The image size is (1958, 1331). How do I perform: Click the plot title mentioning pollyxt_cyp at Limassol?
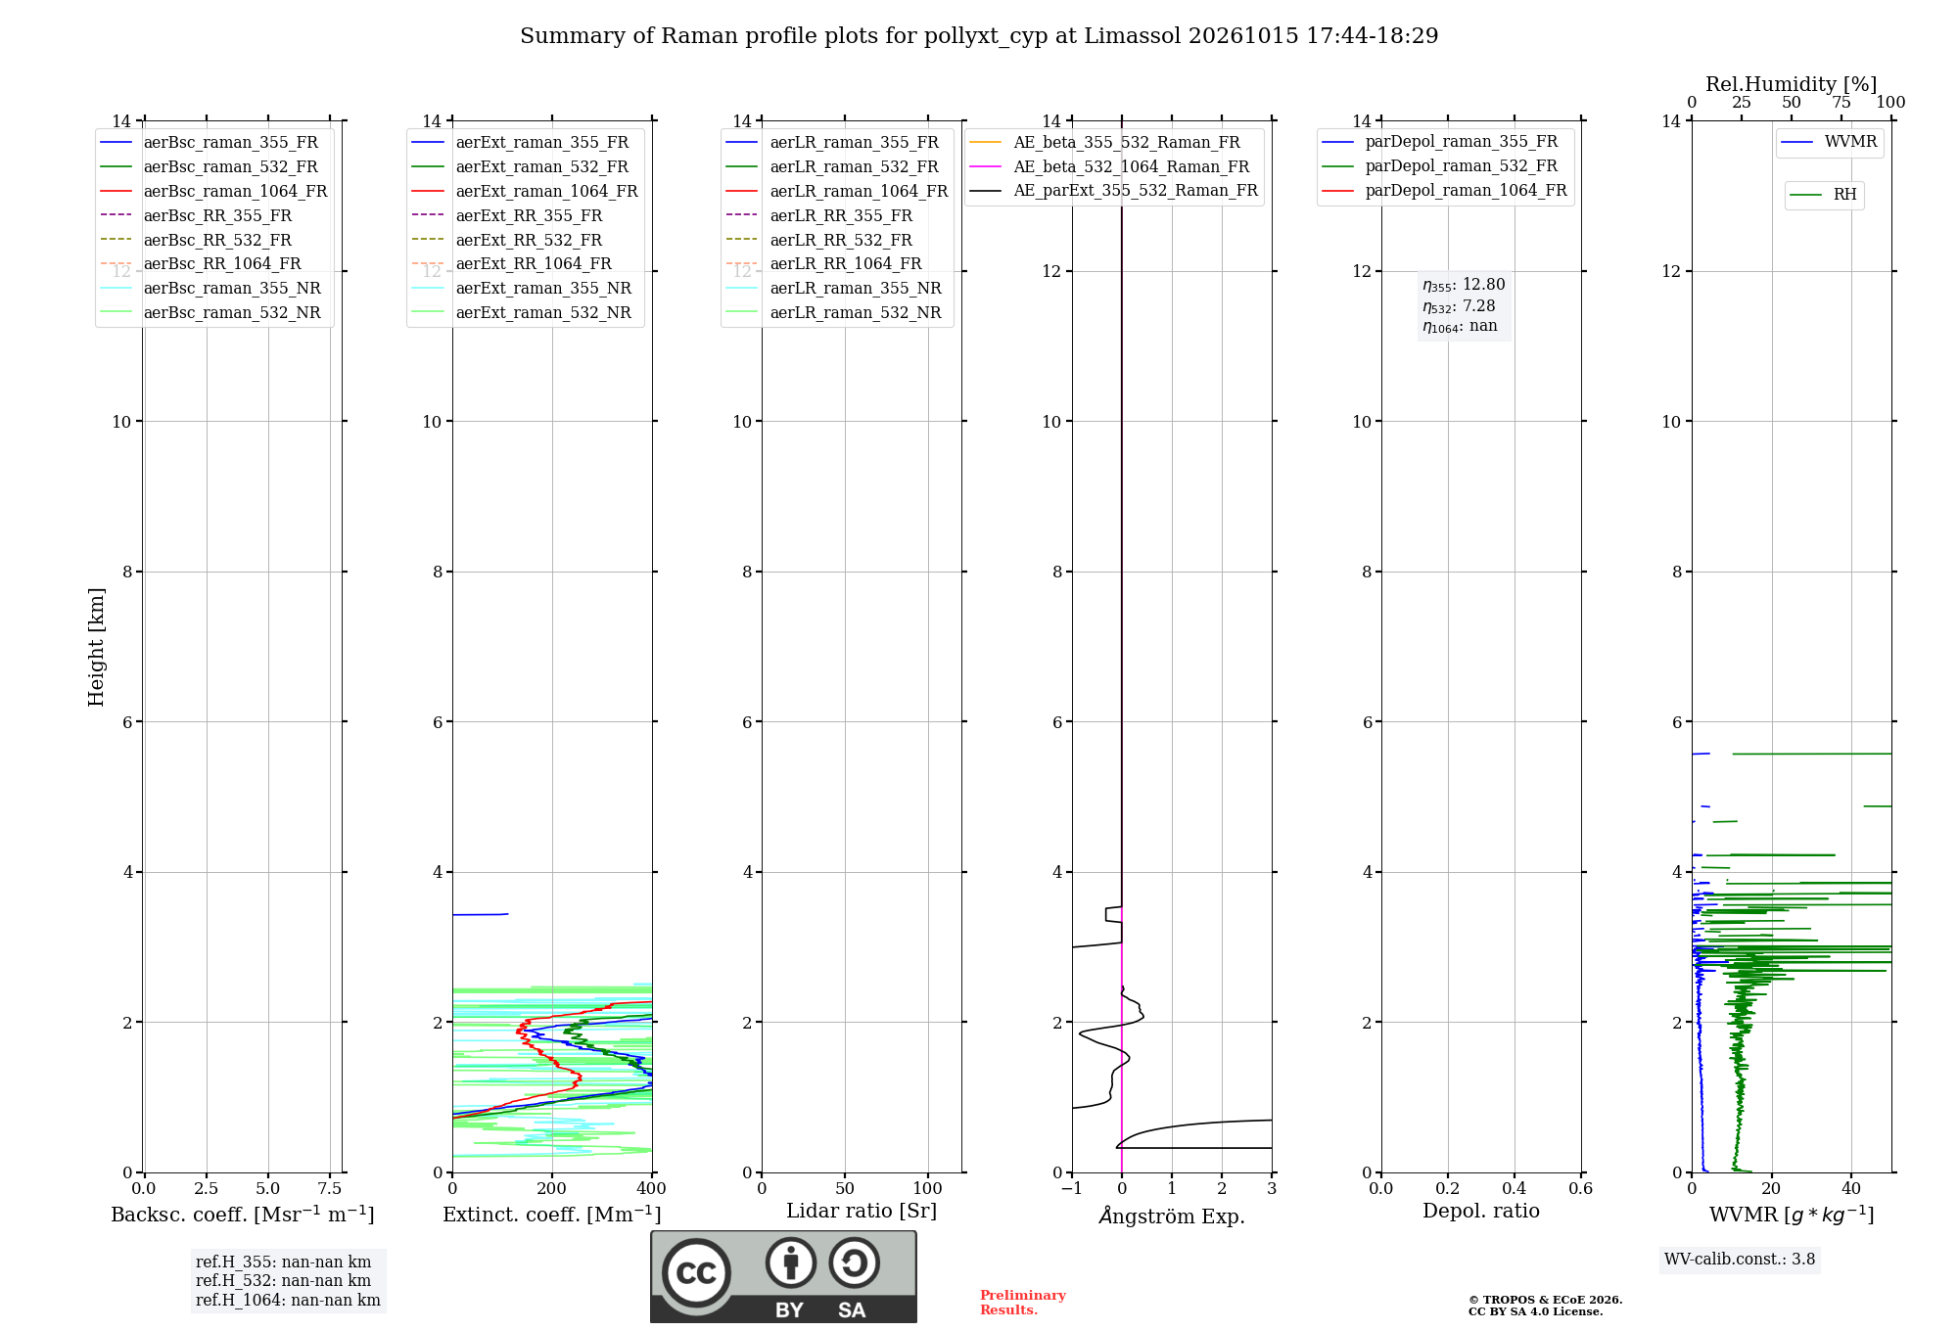point(979,36)
